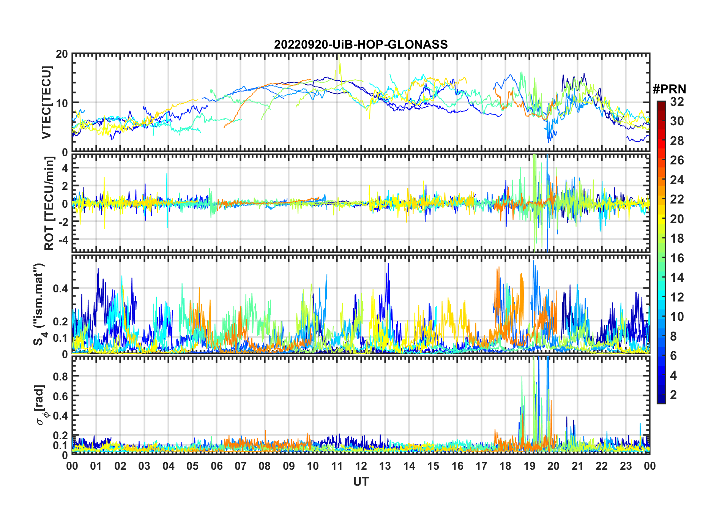Click the colorbar tick label 32
The height and width of the screenshot is (505, 722).
click(676, 102)
